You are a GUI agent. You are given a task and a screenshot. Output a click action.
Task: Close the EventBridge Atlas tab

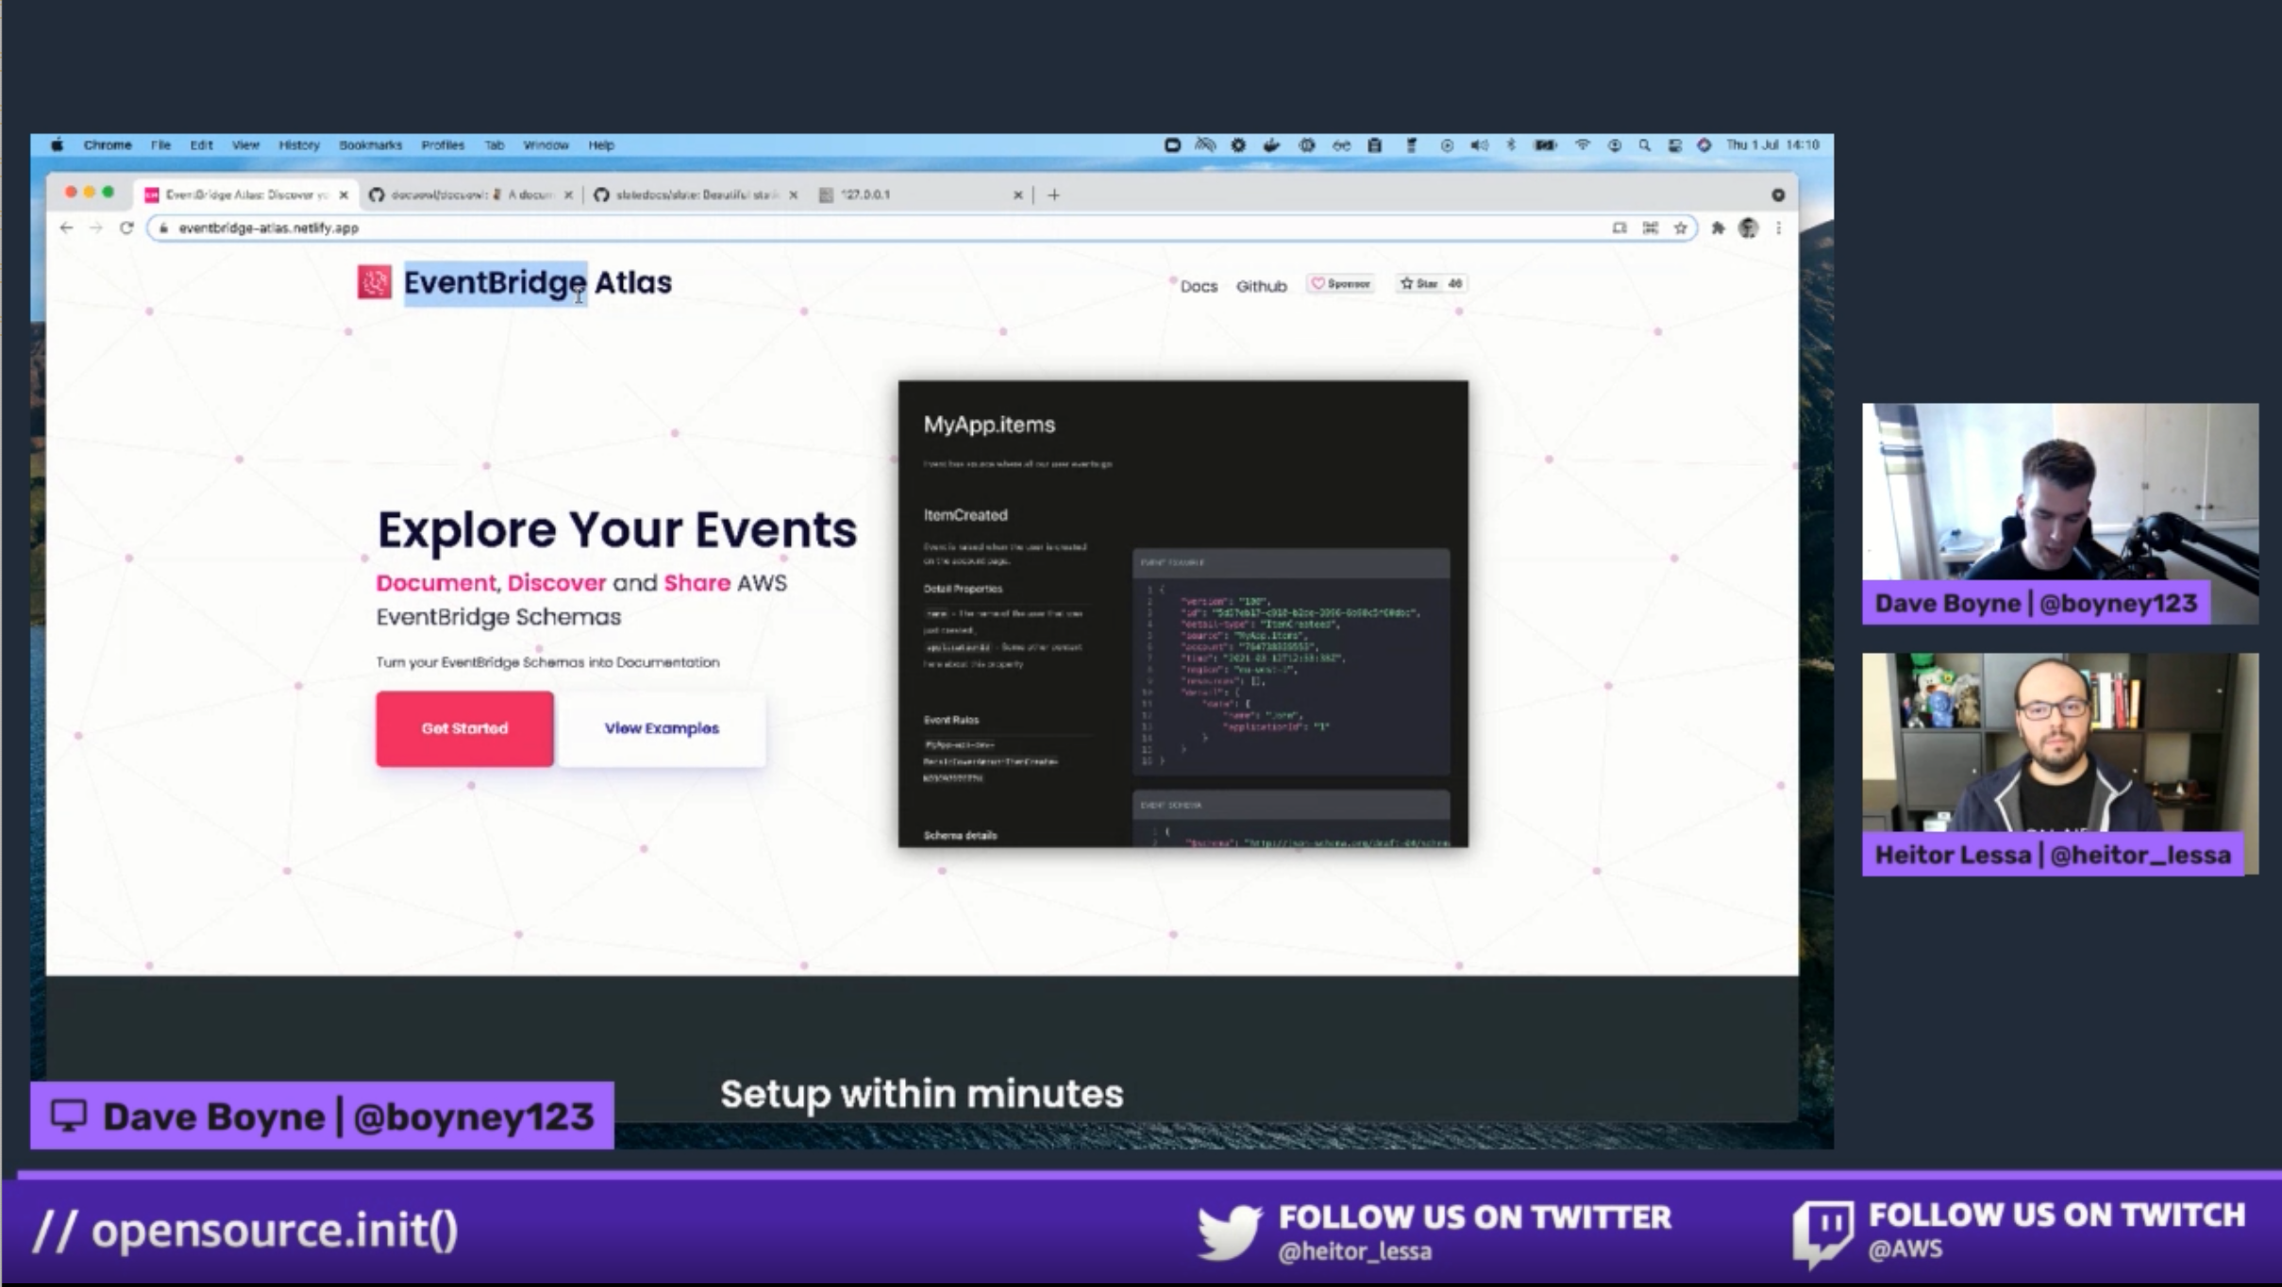[x=344, y=194]
